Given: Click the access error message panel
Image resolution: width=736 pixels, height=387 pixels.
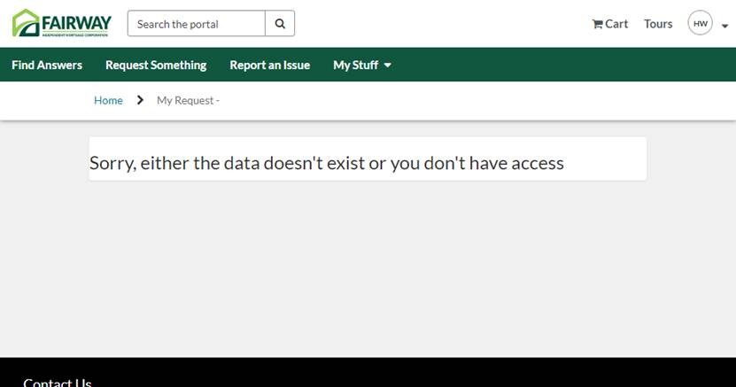Looking at the screenshot, I should pos(368,159).
